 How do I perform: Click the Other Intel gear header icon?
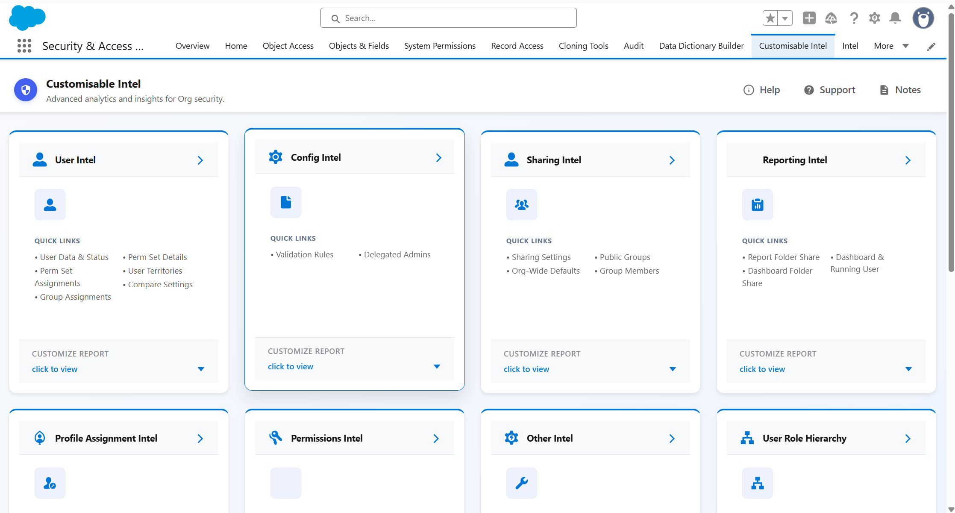pyautogui.click(x=511, y=438)
